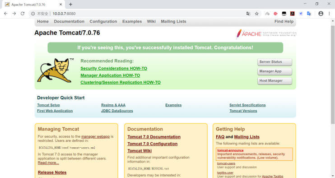Open the tomcat-users mailing list link
This screenshot has width=335, height=178.
(226, 164)
